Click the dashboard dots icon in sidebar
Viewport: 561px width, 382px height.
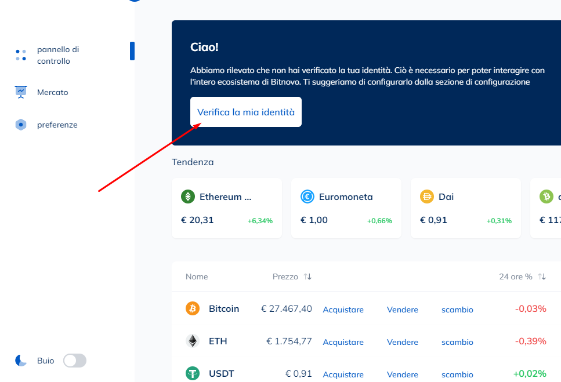pos(21,55)
